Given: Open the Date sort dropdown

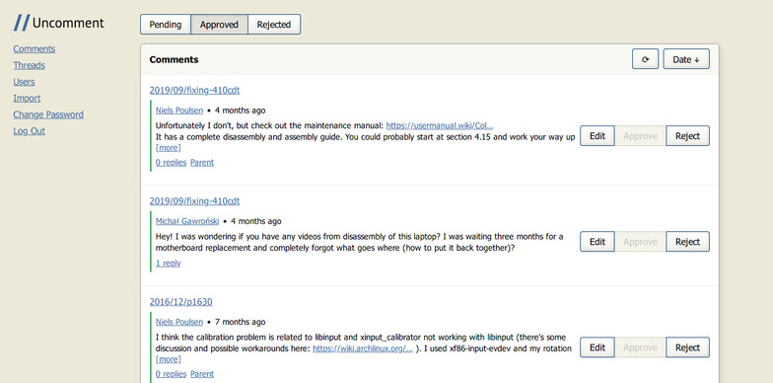Looking at the screenshot, I should coord(686,59).
